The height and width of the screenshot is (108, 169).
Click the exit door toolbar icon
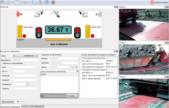(53, 3)
